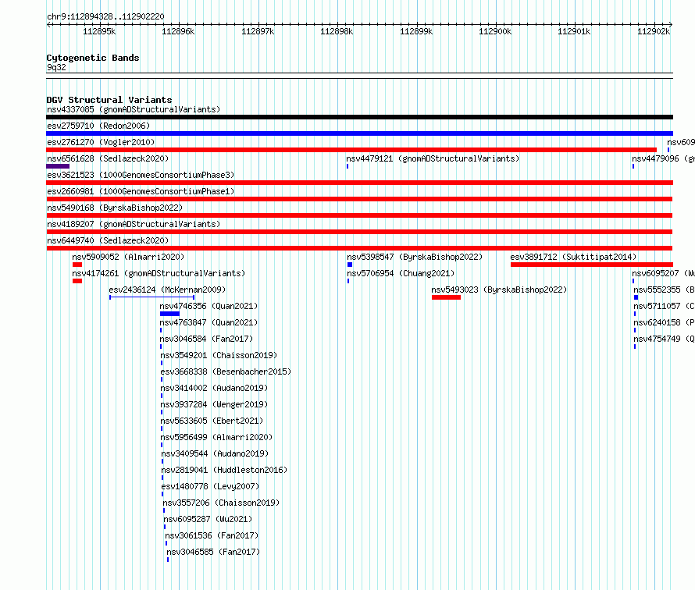Click the esv1480778 Levy2007 label

coord(210,486)
